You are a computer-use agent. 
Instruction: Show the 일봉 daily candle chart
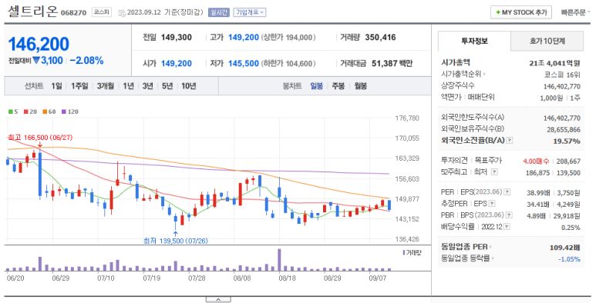click(317, 86)
